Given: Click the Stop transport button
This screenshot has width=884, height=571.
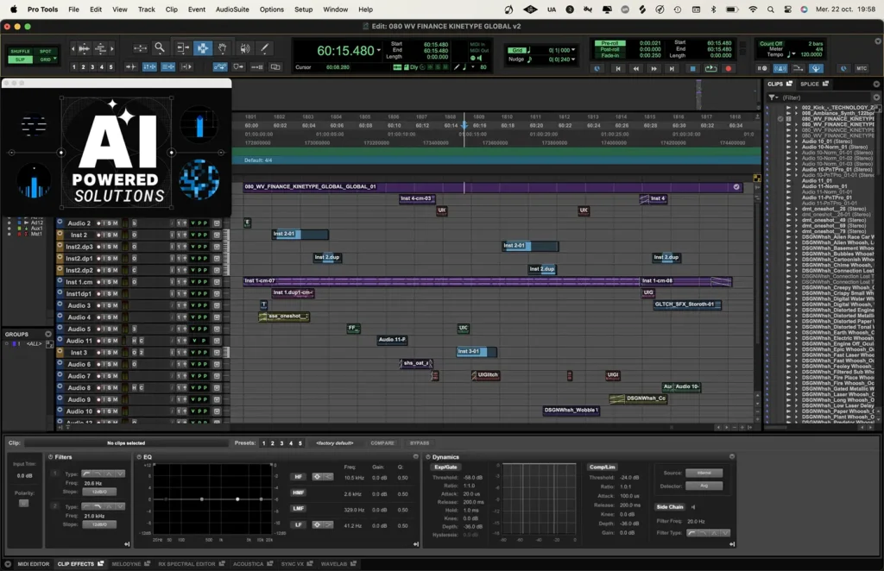Looking at the screenshot, I should point(692,68).
